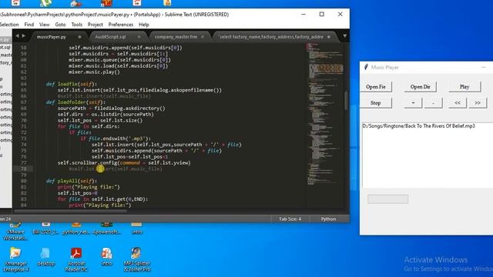Click on 'self.scrollbar.config' line

pos(124,162)
